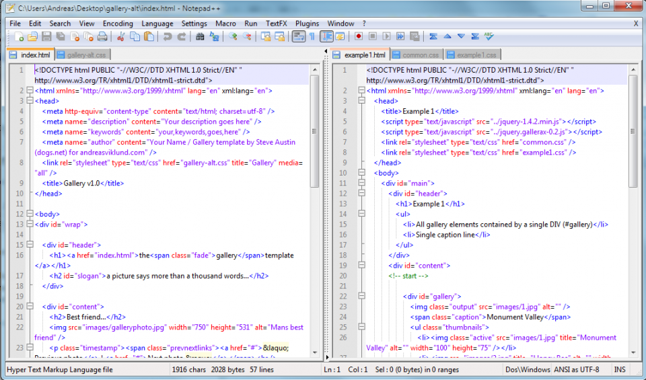Open the Macro menu
Viewport: 646px width, 380px height.
tap(225, 24)
